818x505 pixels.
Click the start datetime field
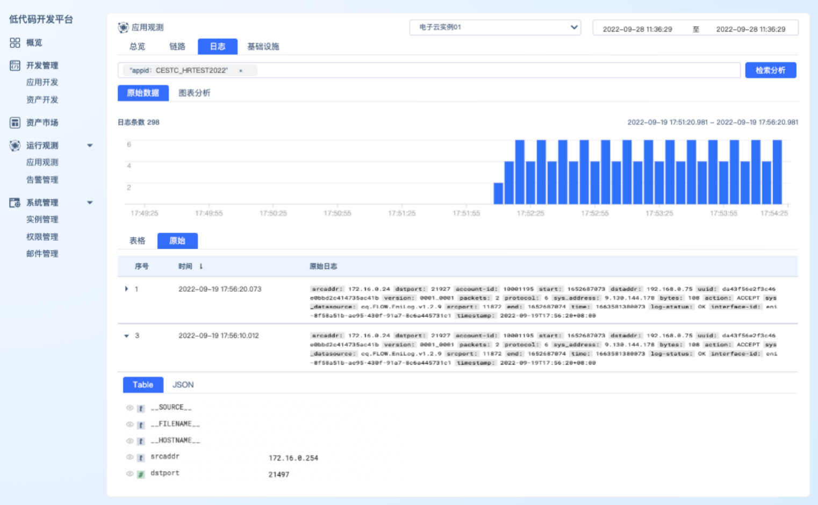coord(637,29)
